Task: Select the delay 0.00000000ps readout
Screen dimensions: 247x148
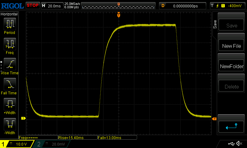Action: [x=186, y=6]
